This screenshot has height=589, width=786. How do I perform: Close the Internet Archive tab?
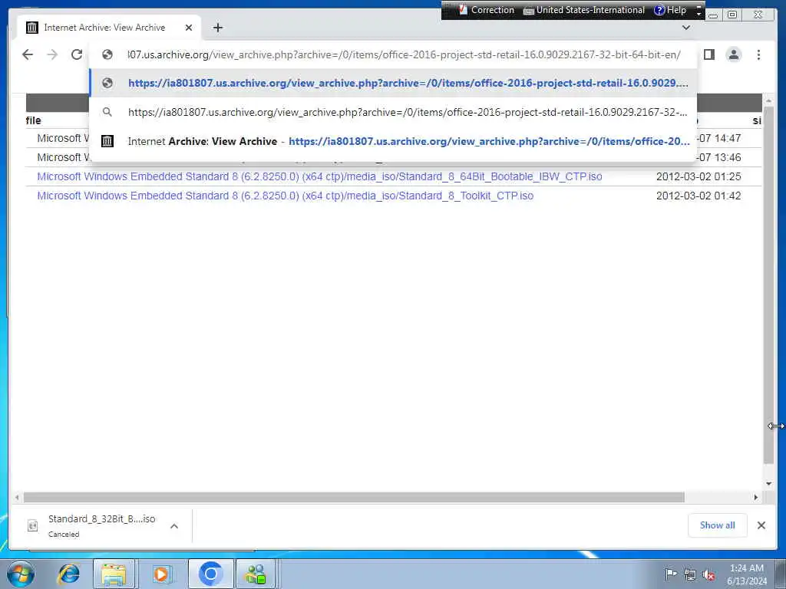pos(189,28)
